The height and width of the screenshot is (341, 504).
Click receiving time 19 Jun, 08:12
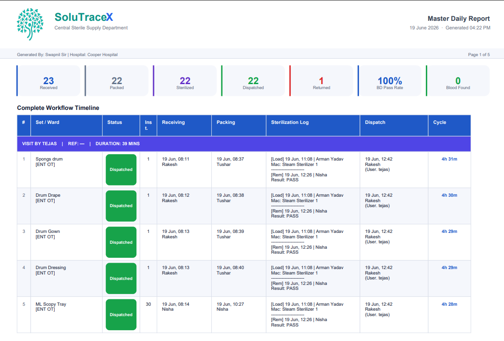pyautogui.click(x=176, y=195)
